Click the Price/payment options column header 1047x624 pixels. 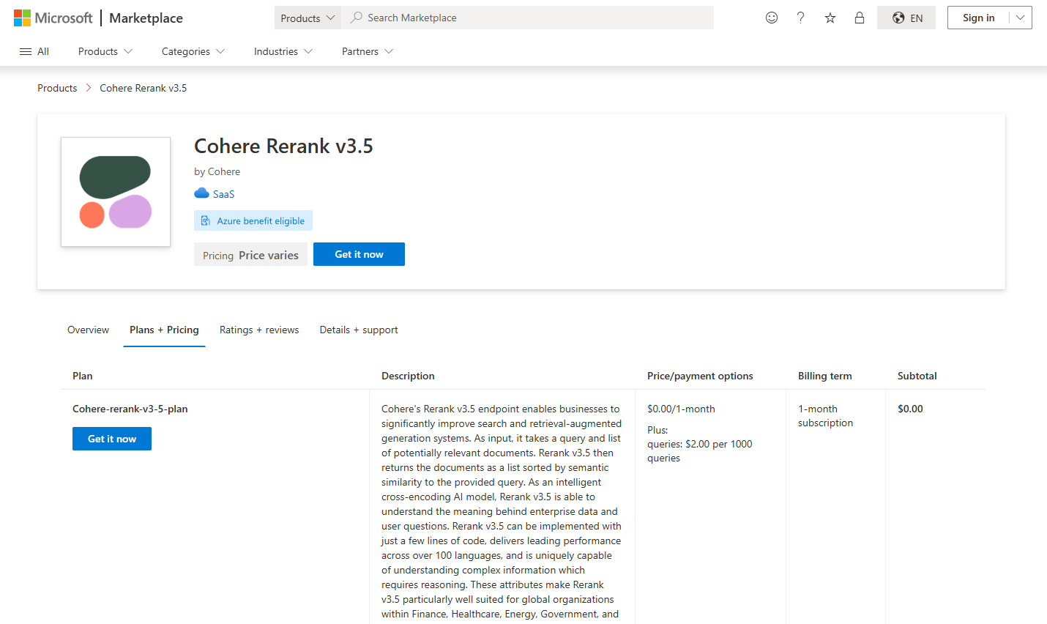point(700,376)
